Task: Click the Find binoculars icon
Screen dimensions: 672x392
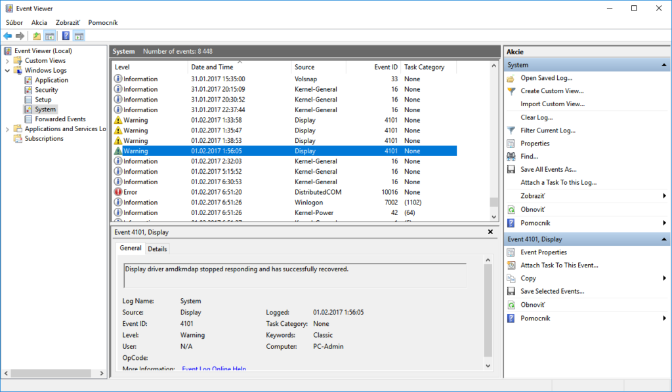Action: click(x=511, y=157)
